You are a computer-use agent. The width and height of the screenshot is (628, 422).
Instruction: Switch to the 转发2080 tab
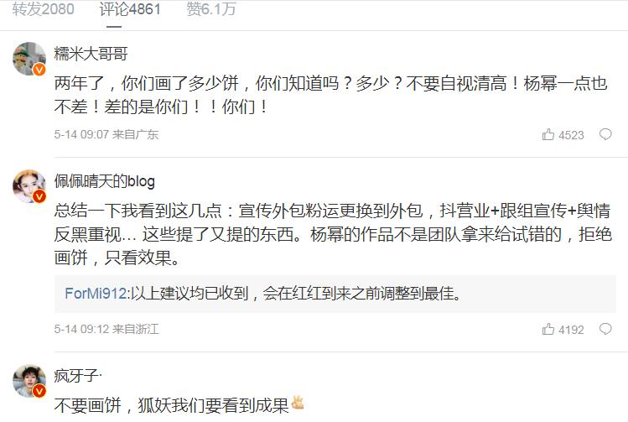coord(44,9)
